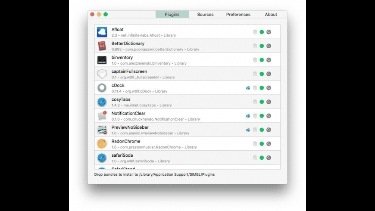The height and width of the screenshot is (211, 375).
Task: Show safariSoda with its magnifier icon
Action: coord(269,158)
